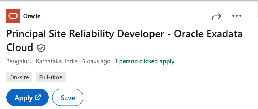
Task: Select the On-site workplace tag
Action: pos(19,77)
